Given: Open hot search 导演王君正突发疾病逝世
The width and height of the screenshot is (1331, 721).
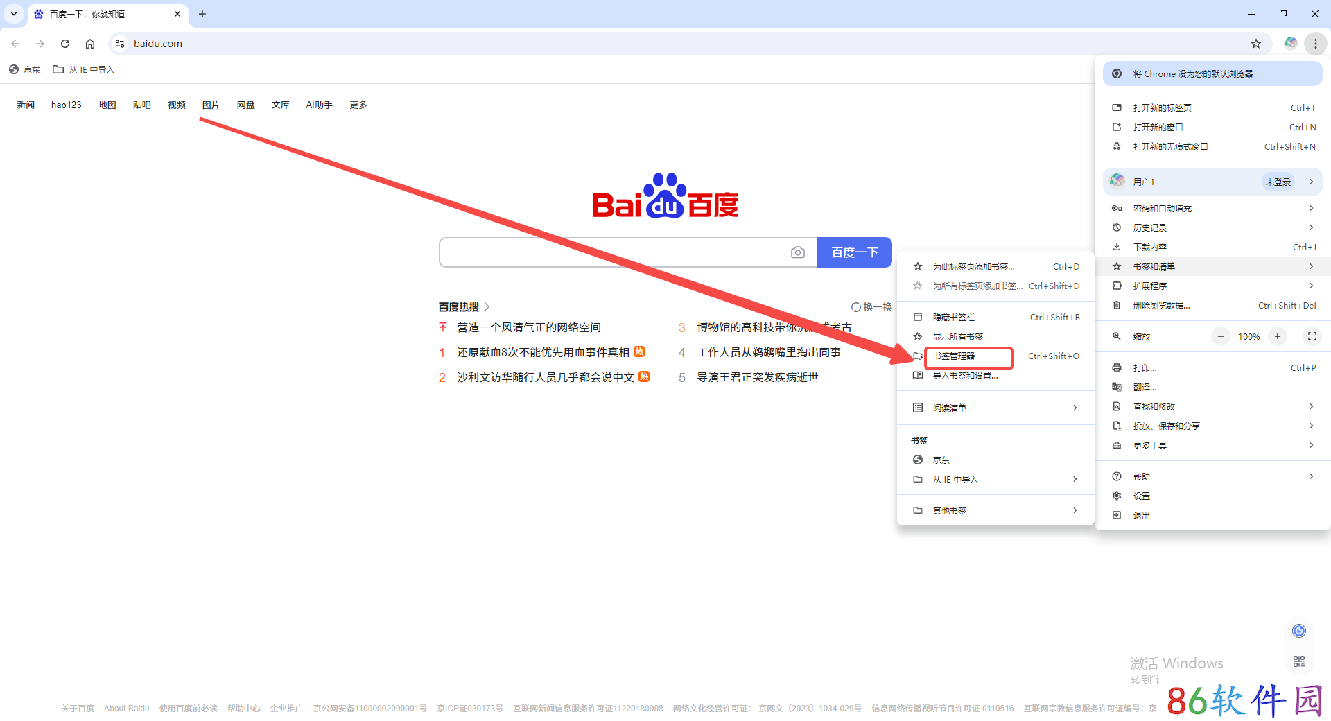Looking at the screenshot, I should pos(758,377).
